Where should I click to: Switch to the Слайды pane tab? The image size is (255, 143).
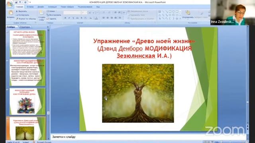coord(11,27)
